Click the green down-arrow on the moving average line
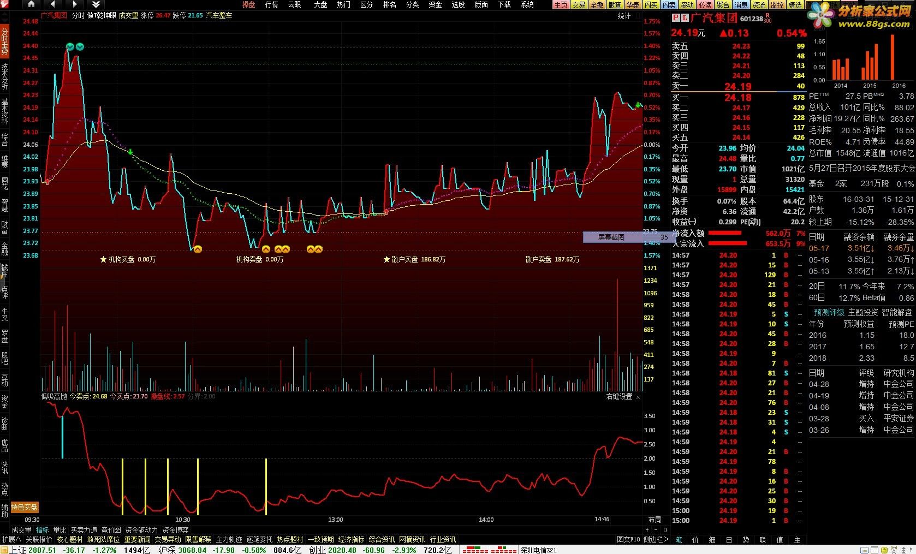Screen dimensions: 916x554 coord(130,151)
